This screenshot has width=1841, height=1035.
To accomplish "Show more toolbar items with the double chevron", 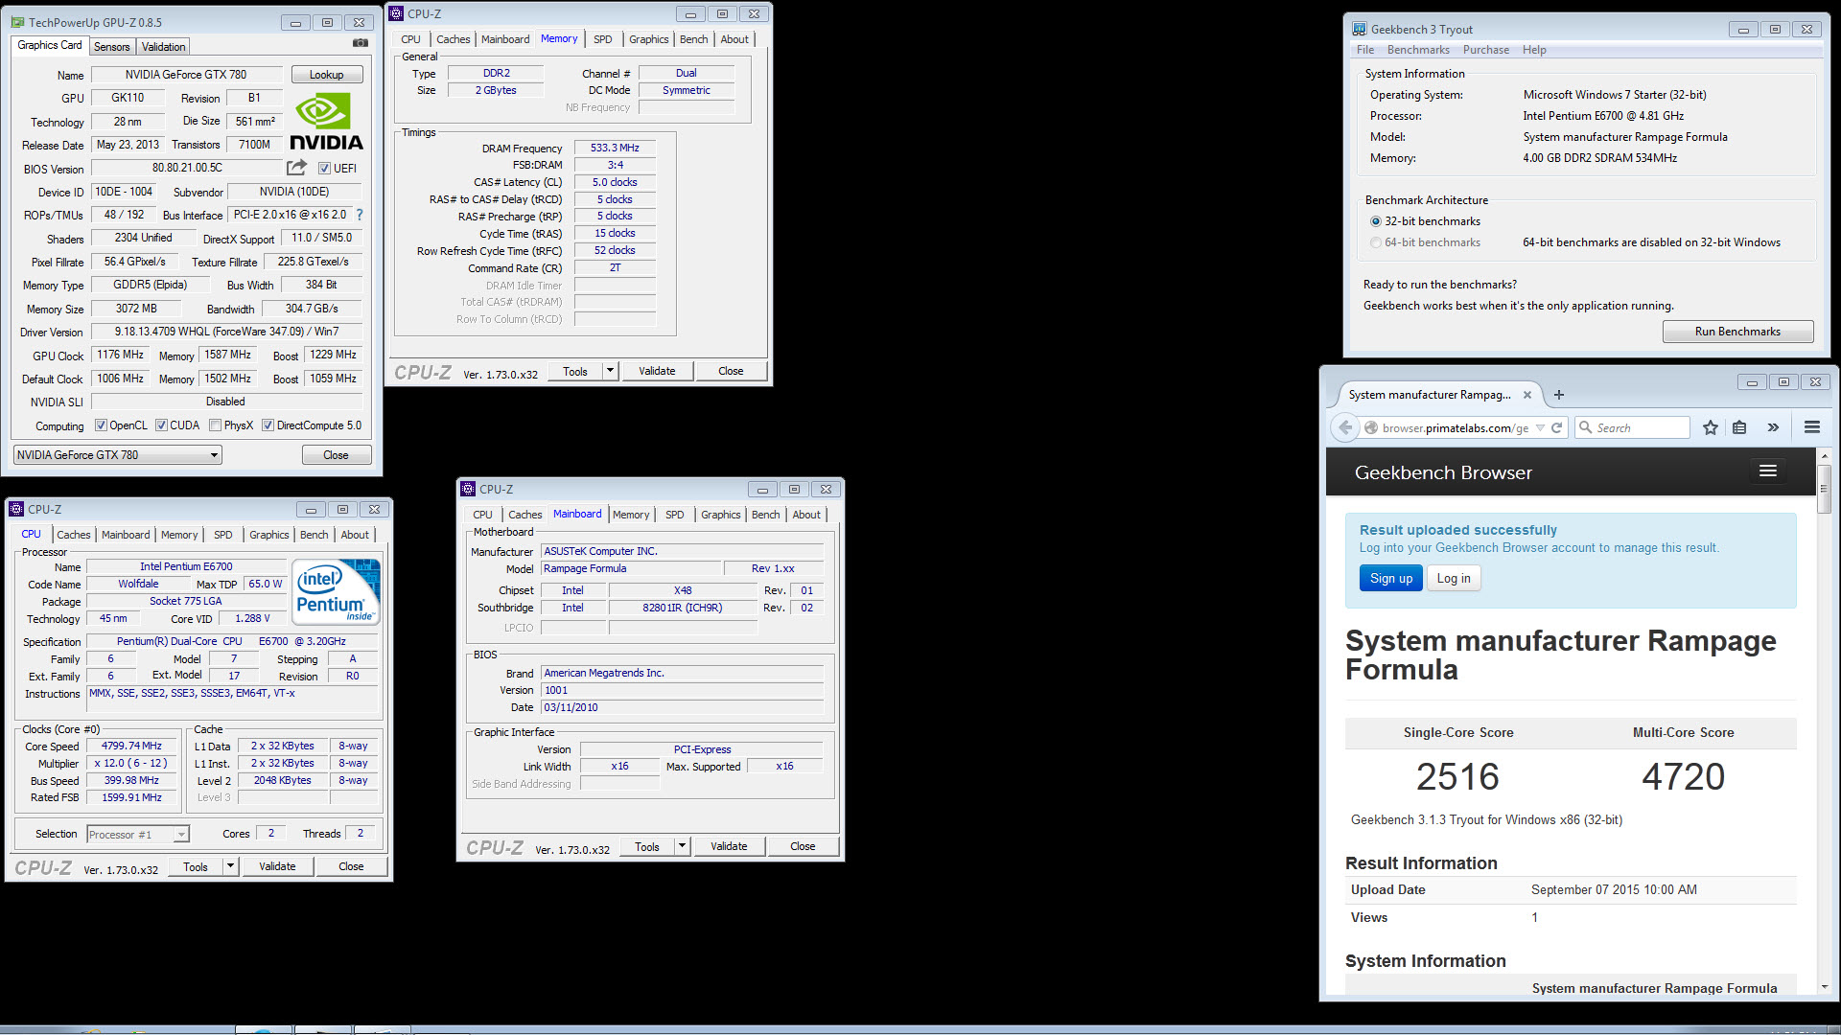I will [x=1772, y=427].
